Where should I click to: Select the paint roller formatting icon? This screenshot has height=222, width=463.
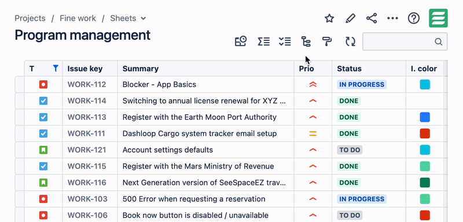point(327,42)
